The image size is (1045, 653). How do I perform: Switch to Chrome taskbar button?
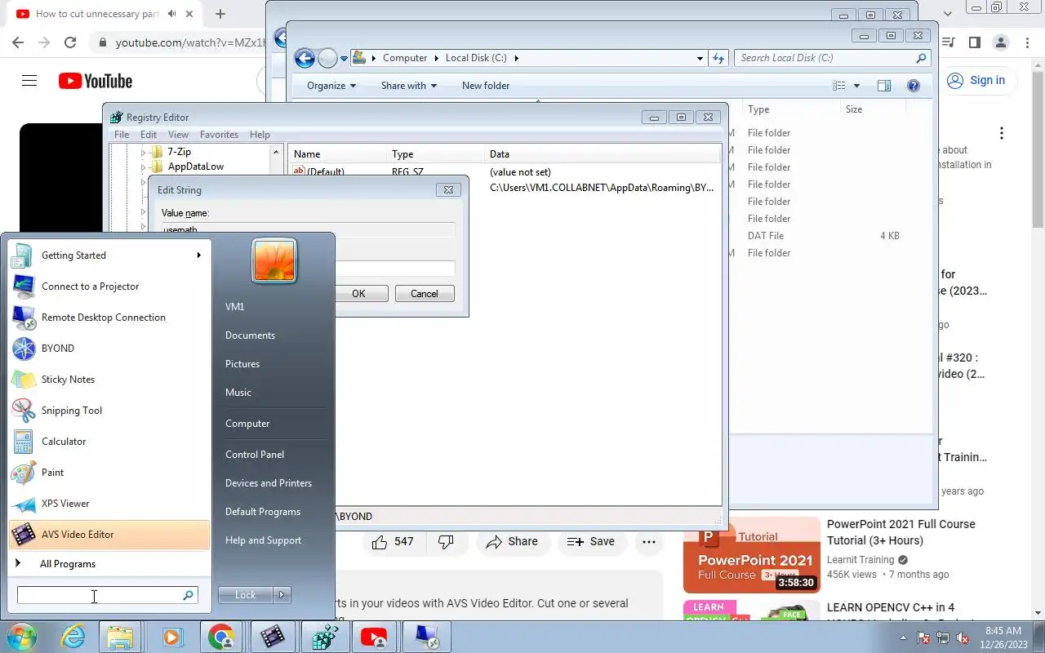point(221,637)
